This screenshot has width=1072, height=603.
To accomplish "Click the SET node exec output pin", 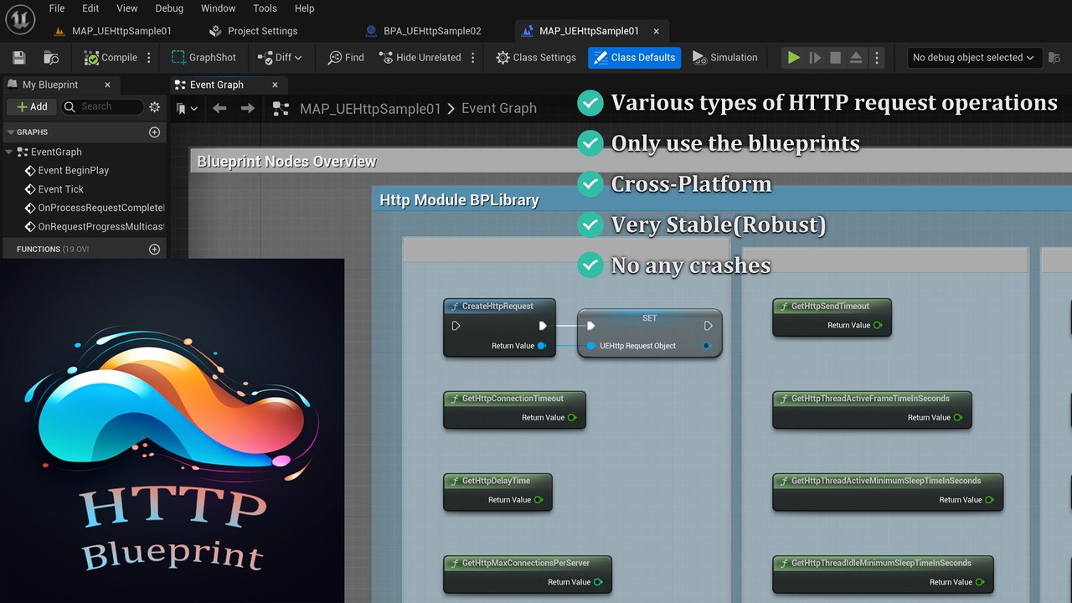I will 709,326.
